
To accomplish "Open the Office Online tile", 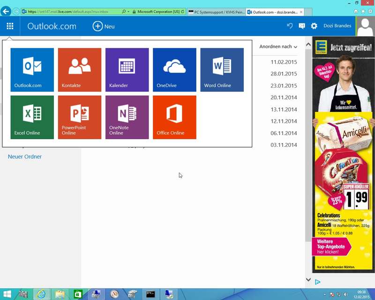I will click(x=174, y=117).
